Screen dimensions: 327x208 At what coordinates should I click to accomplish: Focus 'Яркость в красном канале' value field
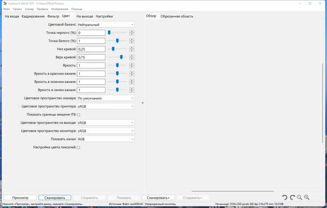pos(91,73)
